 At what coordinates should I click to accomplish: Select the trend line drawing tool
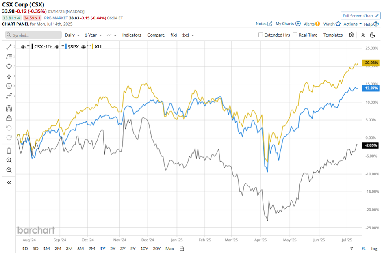[9, 47]
